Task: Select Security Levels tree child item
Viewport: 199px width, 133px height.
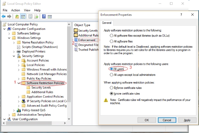Action: coord(41,88)
